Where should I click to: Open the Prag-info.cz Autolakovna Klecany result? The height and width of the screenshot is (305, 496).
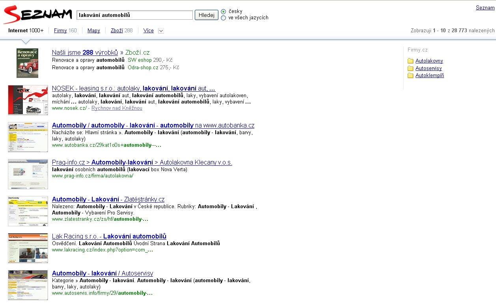142,163
